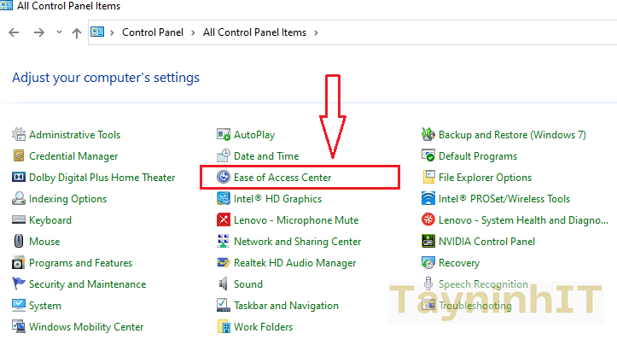
Task: Go back with the Back arrow
Action: pyautogui.click(x=15, y=32)
